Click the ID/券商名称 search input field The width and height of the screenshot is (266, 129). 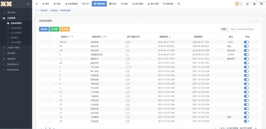click(x=243, y=29)
